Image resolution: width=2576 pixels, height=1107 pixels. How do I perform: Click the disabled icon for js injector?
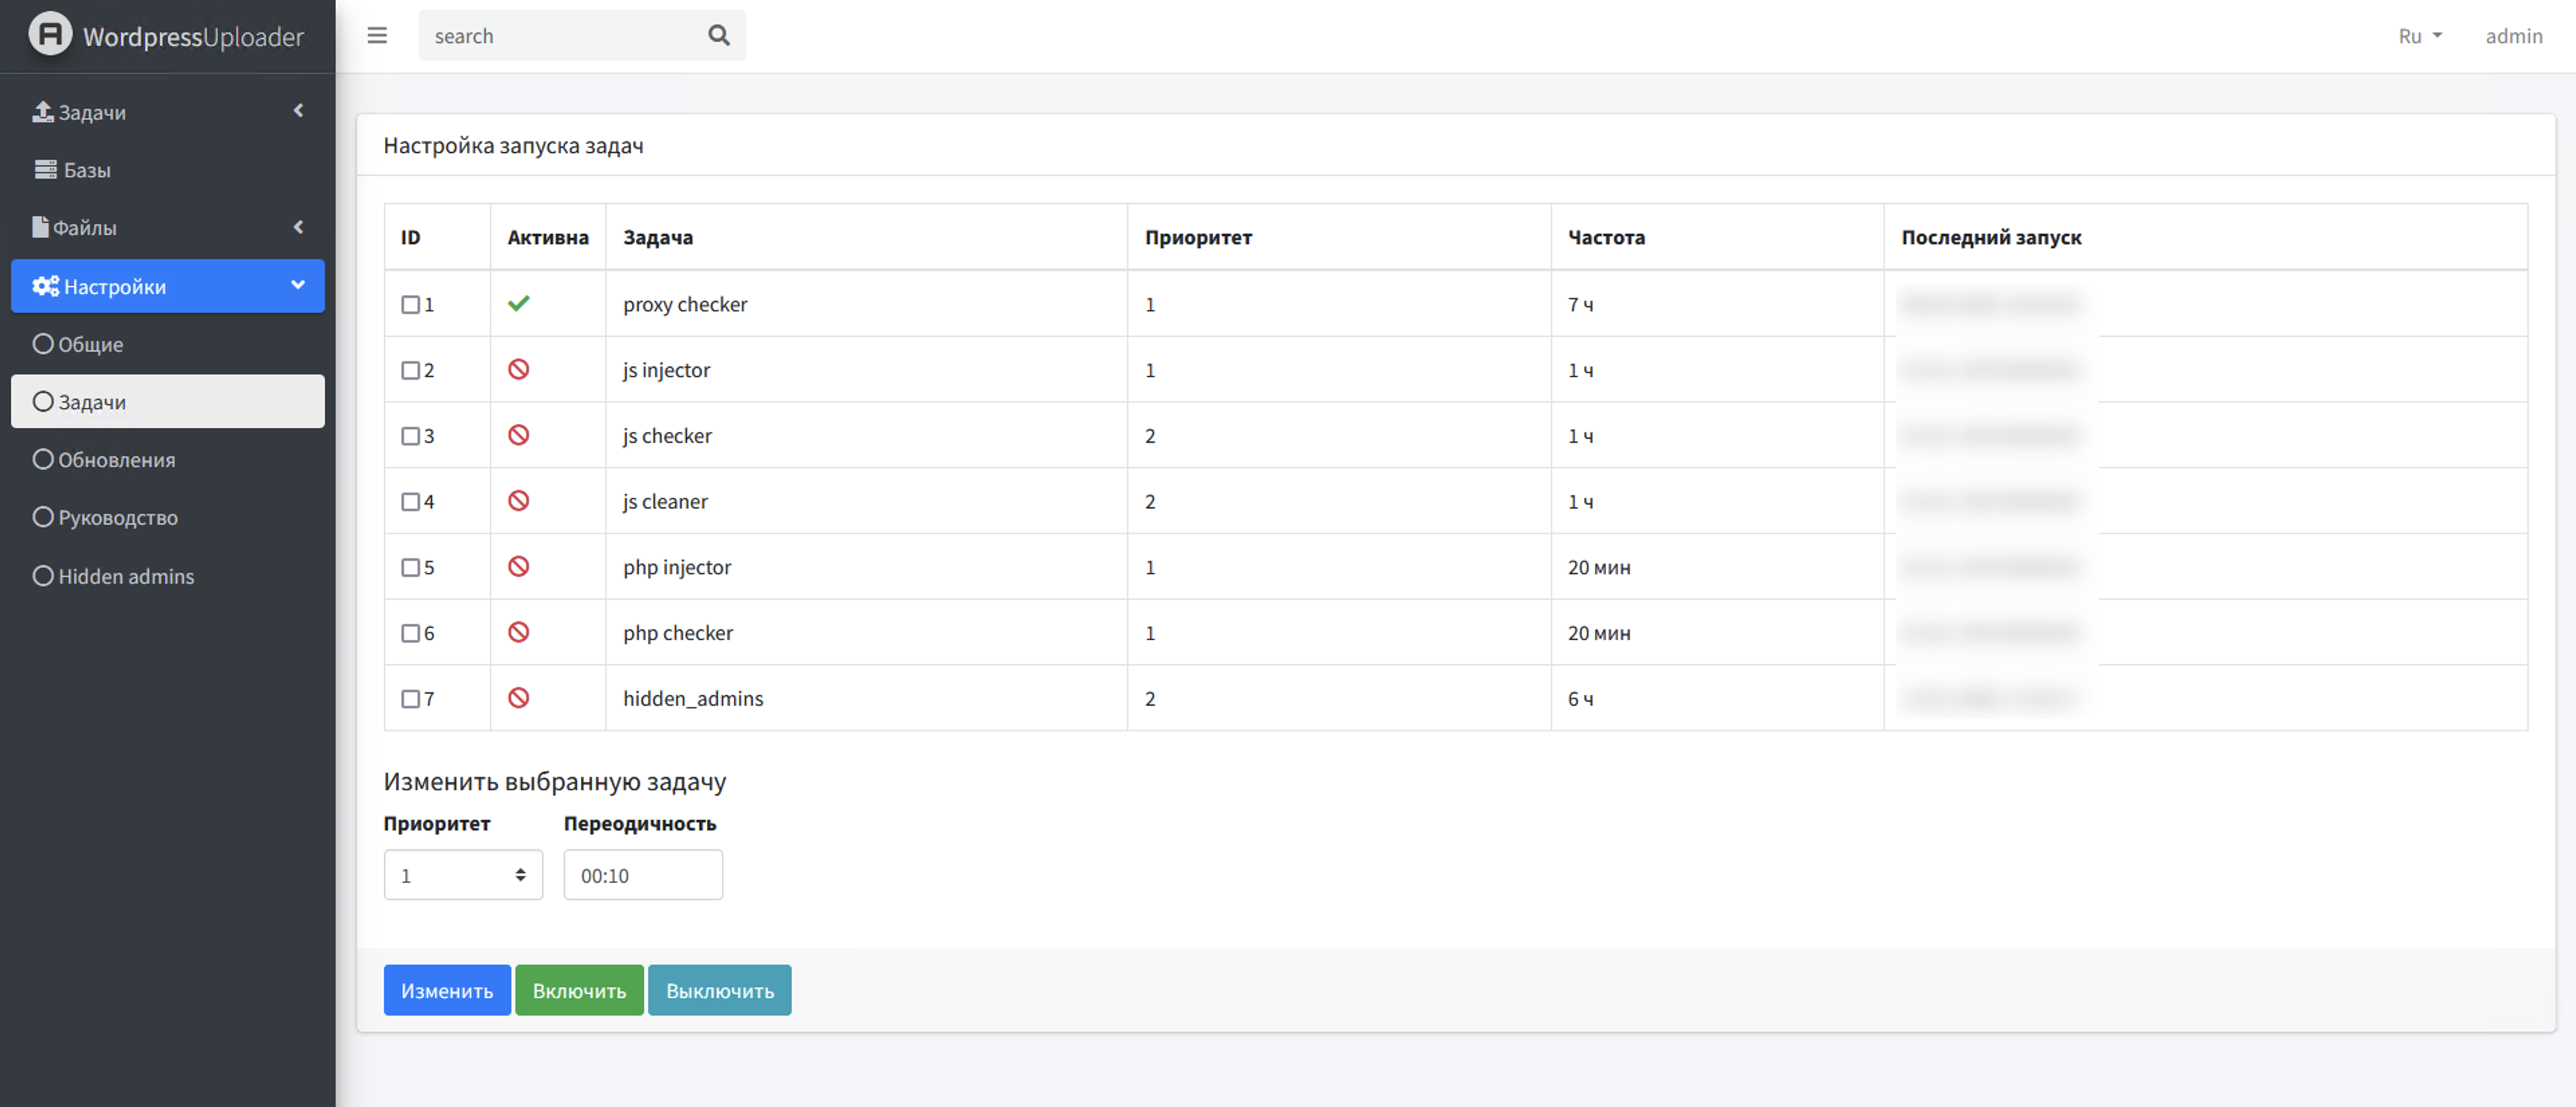pos(518,369)
